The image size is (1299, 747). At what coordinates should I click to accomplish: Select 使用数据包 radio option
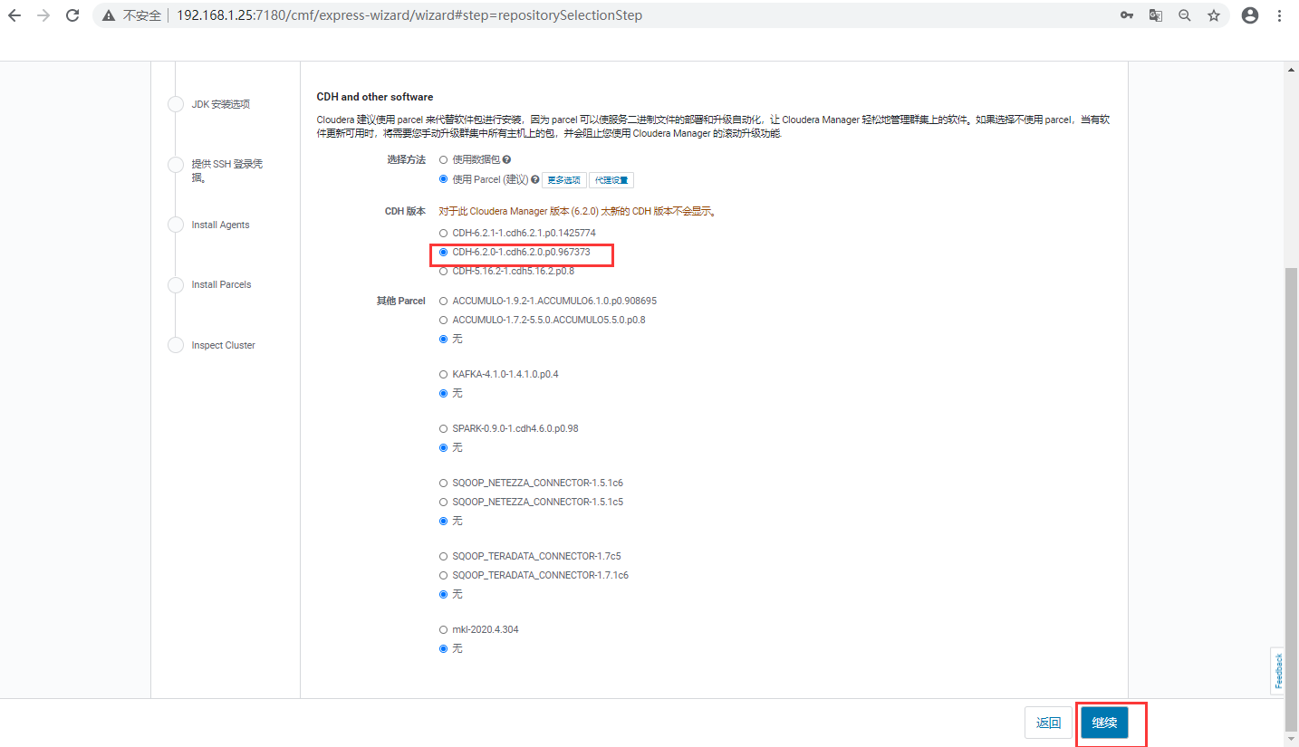coord(443,159)
